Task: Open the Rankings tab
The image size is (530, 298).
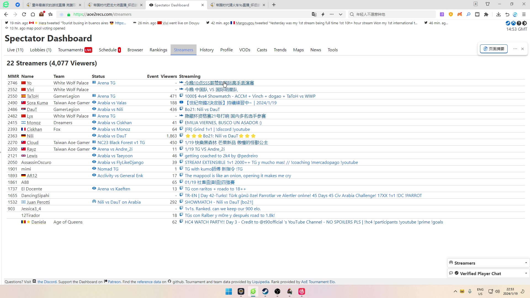Action: [158, 50]
